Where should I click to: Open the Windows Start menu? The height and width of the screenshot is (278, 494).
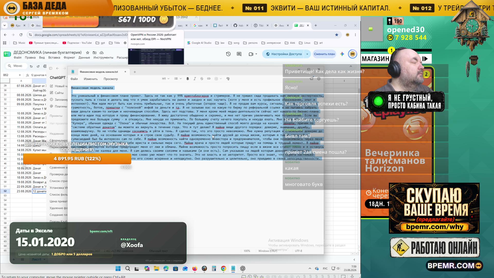(x=118, y=269)
